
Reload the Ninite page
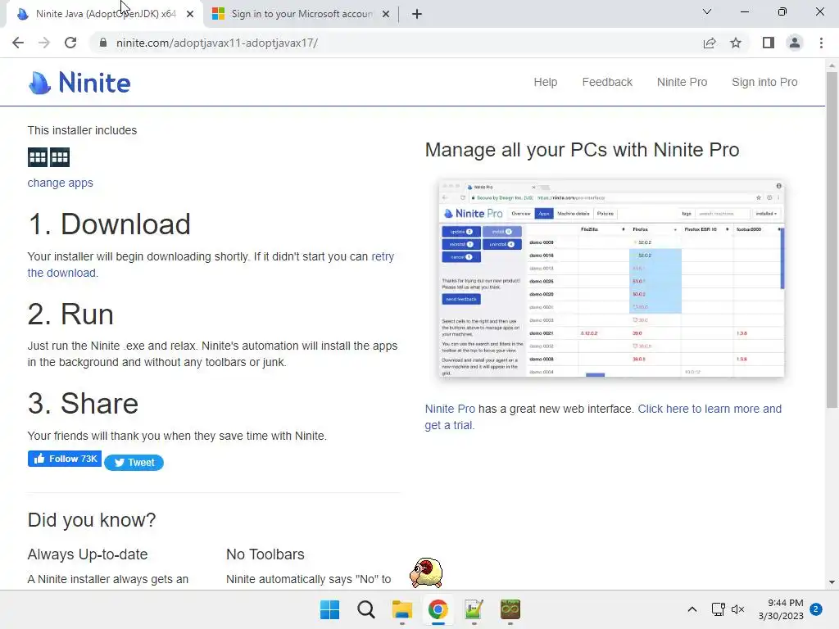point(70,43)
